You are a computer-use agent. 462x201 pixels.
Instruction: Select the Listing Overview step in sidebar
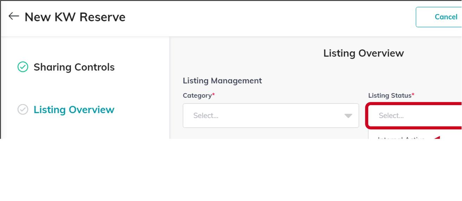coord(74,110)
